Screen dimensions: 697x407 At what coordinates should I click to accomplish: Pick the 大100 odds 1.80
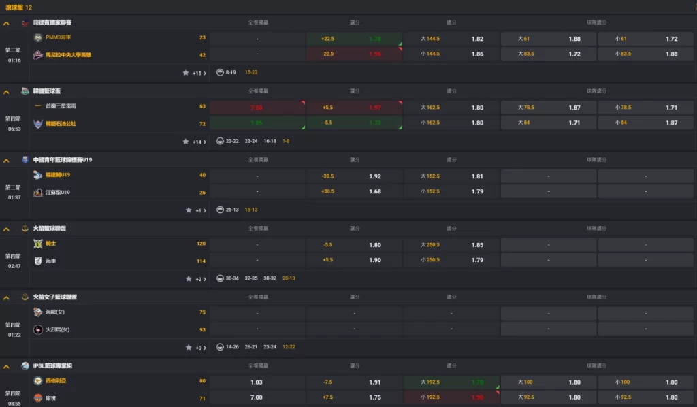click(x=549, y=382)
